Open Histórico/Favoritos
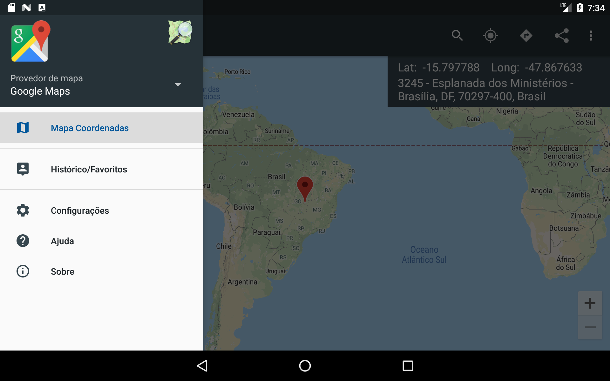Image resolution: width=610 pixels, height=381 pixels. (x=102, y=169)
